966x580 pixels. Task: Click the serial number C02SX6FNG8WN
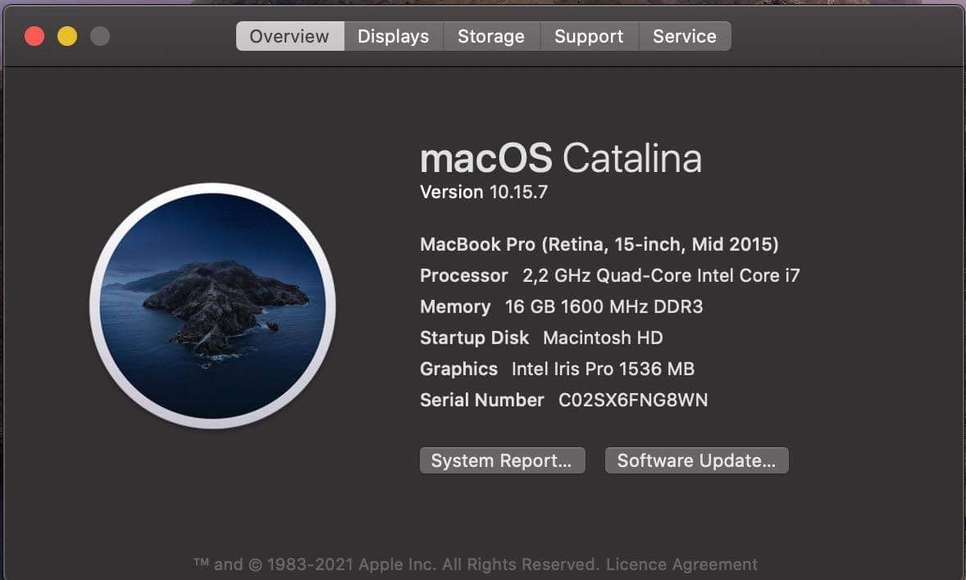pos(633,401)
